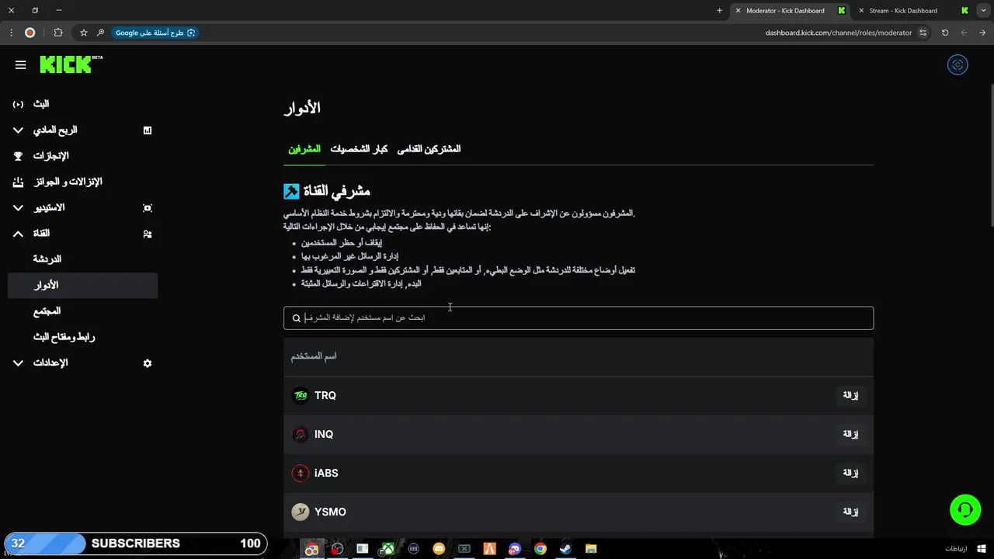Viewport: 994px width, 559px height.
Task: Remove INQ with the إزالة button
Action: pos(851,435)
